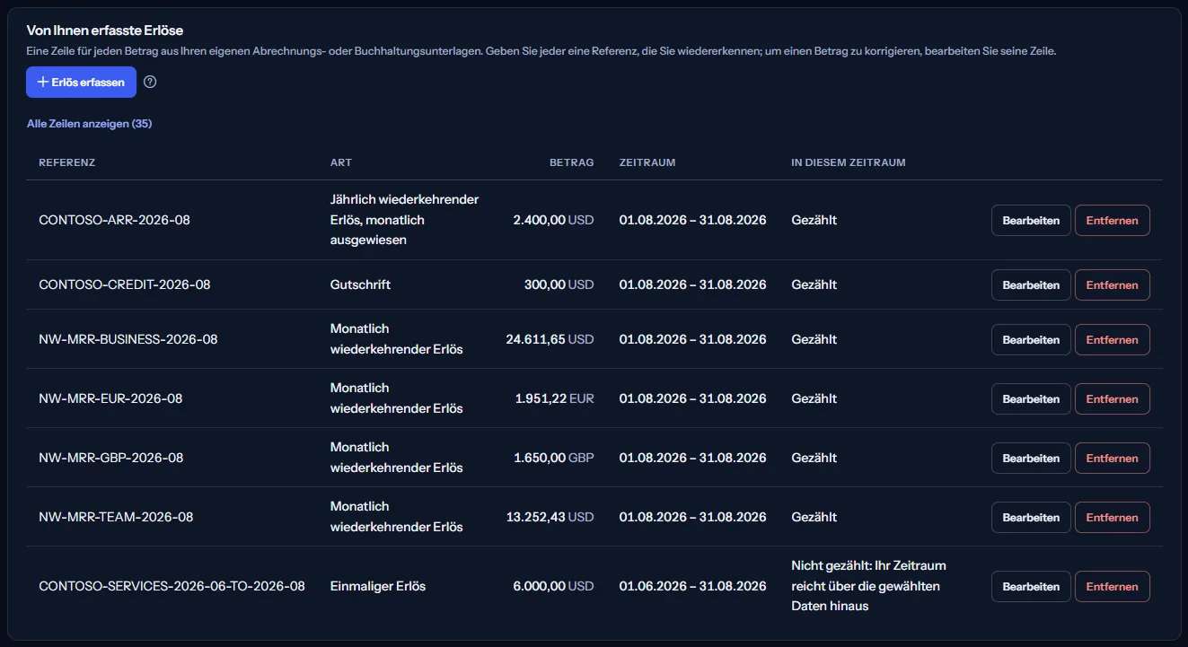Screen dimensions: 1188x647
Task: Click the Erlös erfassen button
Action: coord(81,82)
